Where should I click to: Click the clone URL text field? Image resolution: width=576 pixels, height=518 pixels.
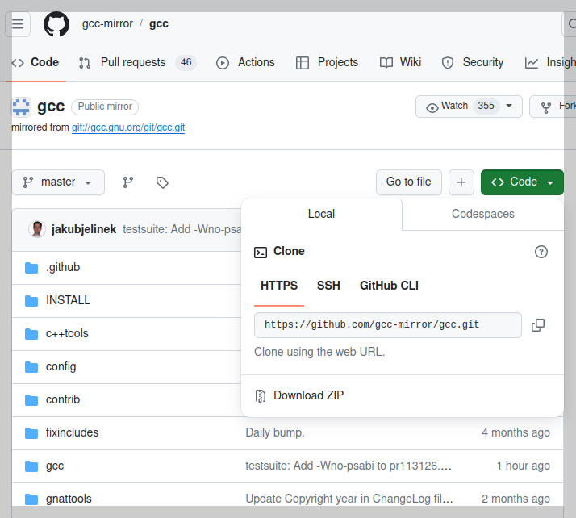point(387,325)
